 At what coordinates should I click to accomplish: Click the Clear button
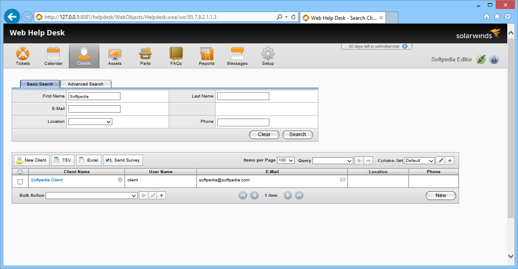coord(264,134)
